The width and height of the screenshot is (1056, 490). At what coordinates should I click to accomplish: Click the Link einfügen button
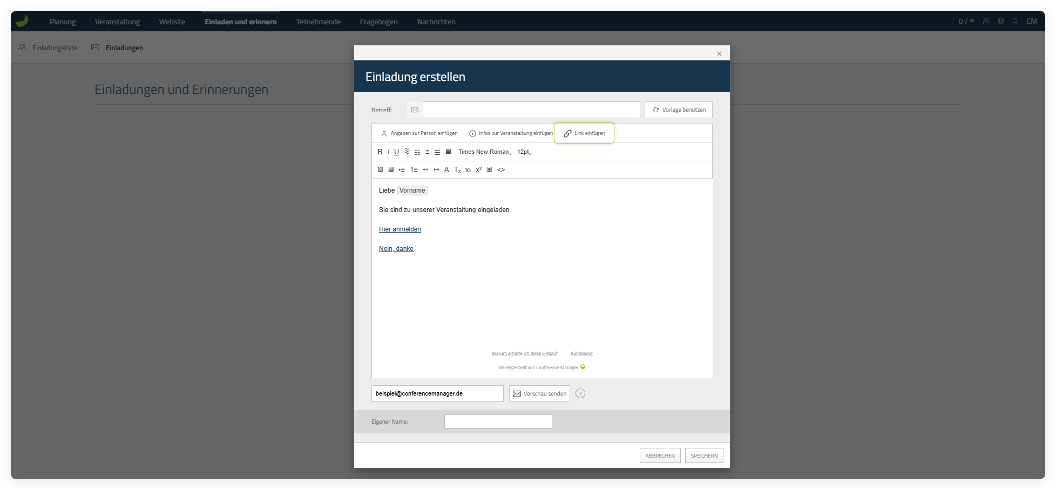tap(584, 133)
